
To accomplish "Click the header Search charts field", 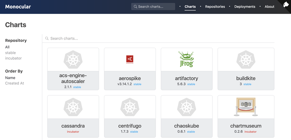I will (x=153, y=7).
